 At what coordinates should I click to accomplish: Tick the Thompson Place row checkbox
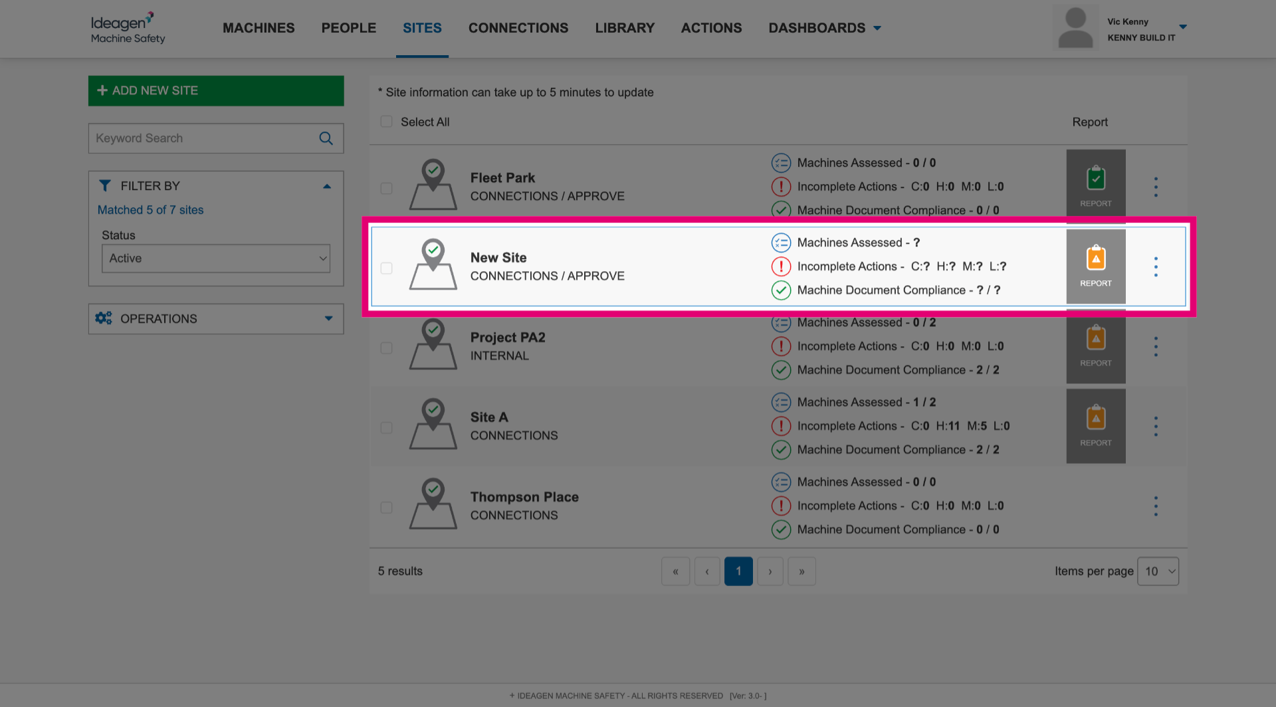[x=386, y=507]
